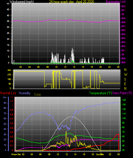Click the E wind direction label
Image resolution: width=133 pixels, height=158 pixels.
pos(125,84)
